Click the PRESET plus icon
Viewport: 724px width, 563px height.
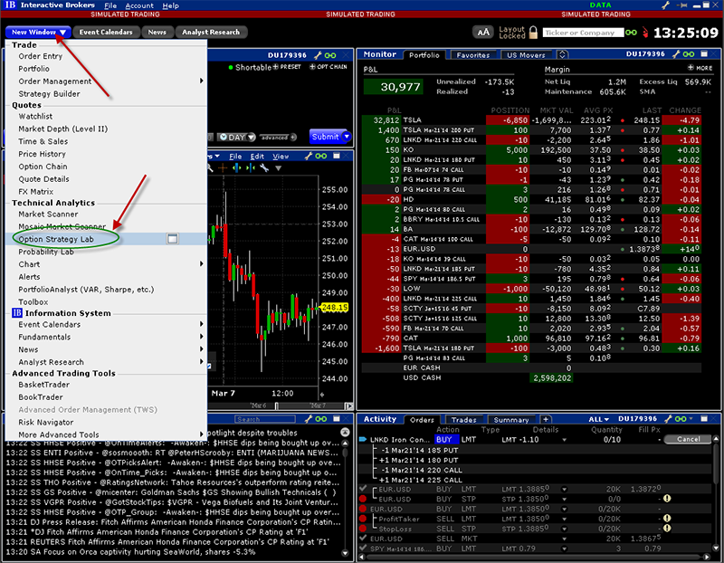coord(276,67)
